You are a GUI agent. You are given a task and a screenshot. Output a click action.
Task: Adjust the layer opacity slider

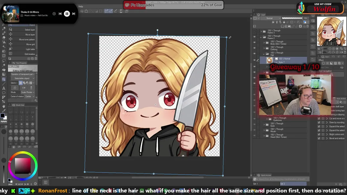tap(292, 18)
